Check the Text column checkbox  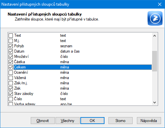click(11, 35)
